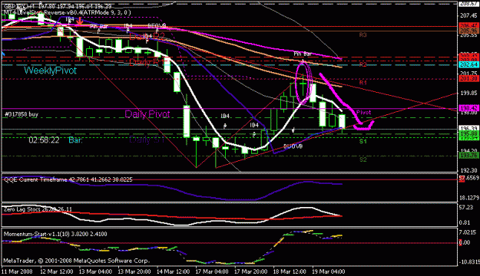
Task: Click the BUOVB pattern label
Action: point(293,146)
